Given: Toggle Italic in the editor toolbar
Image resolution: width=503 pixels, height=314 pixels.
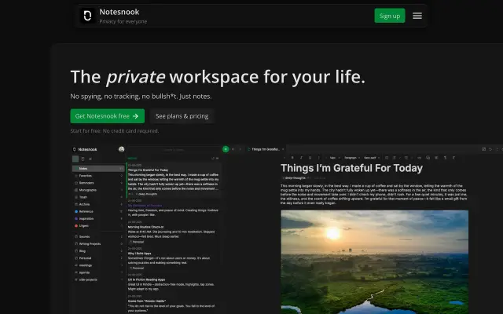Looking at the screenshot, I should (301, 158).
